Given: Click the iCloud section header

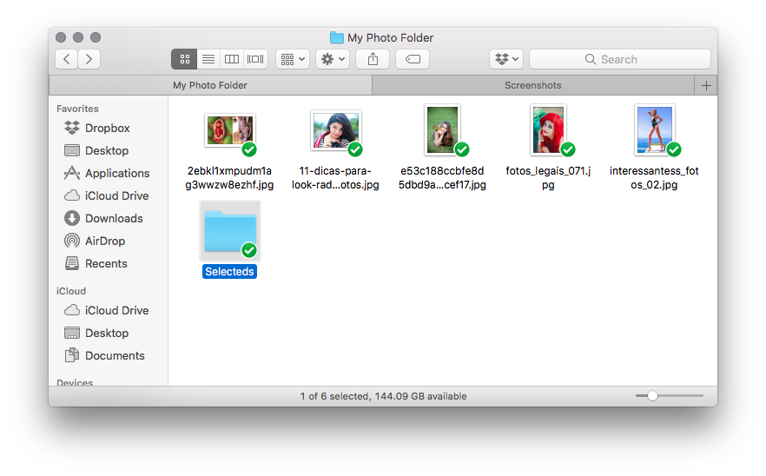Looking at the screenshot, I should pyautogui.click(x=71, y=291).
